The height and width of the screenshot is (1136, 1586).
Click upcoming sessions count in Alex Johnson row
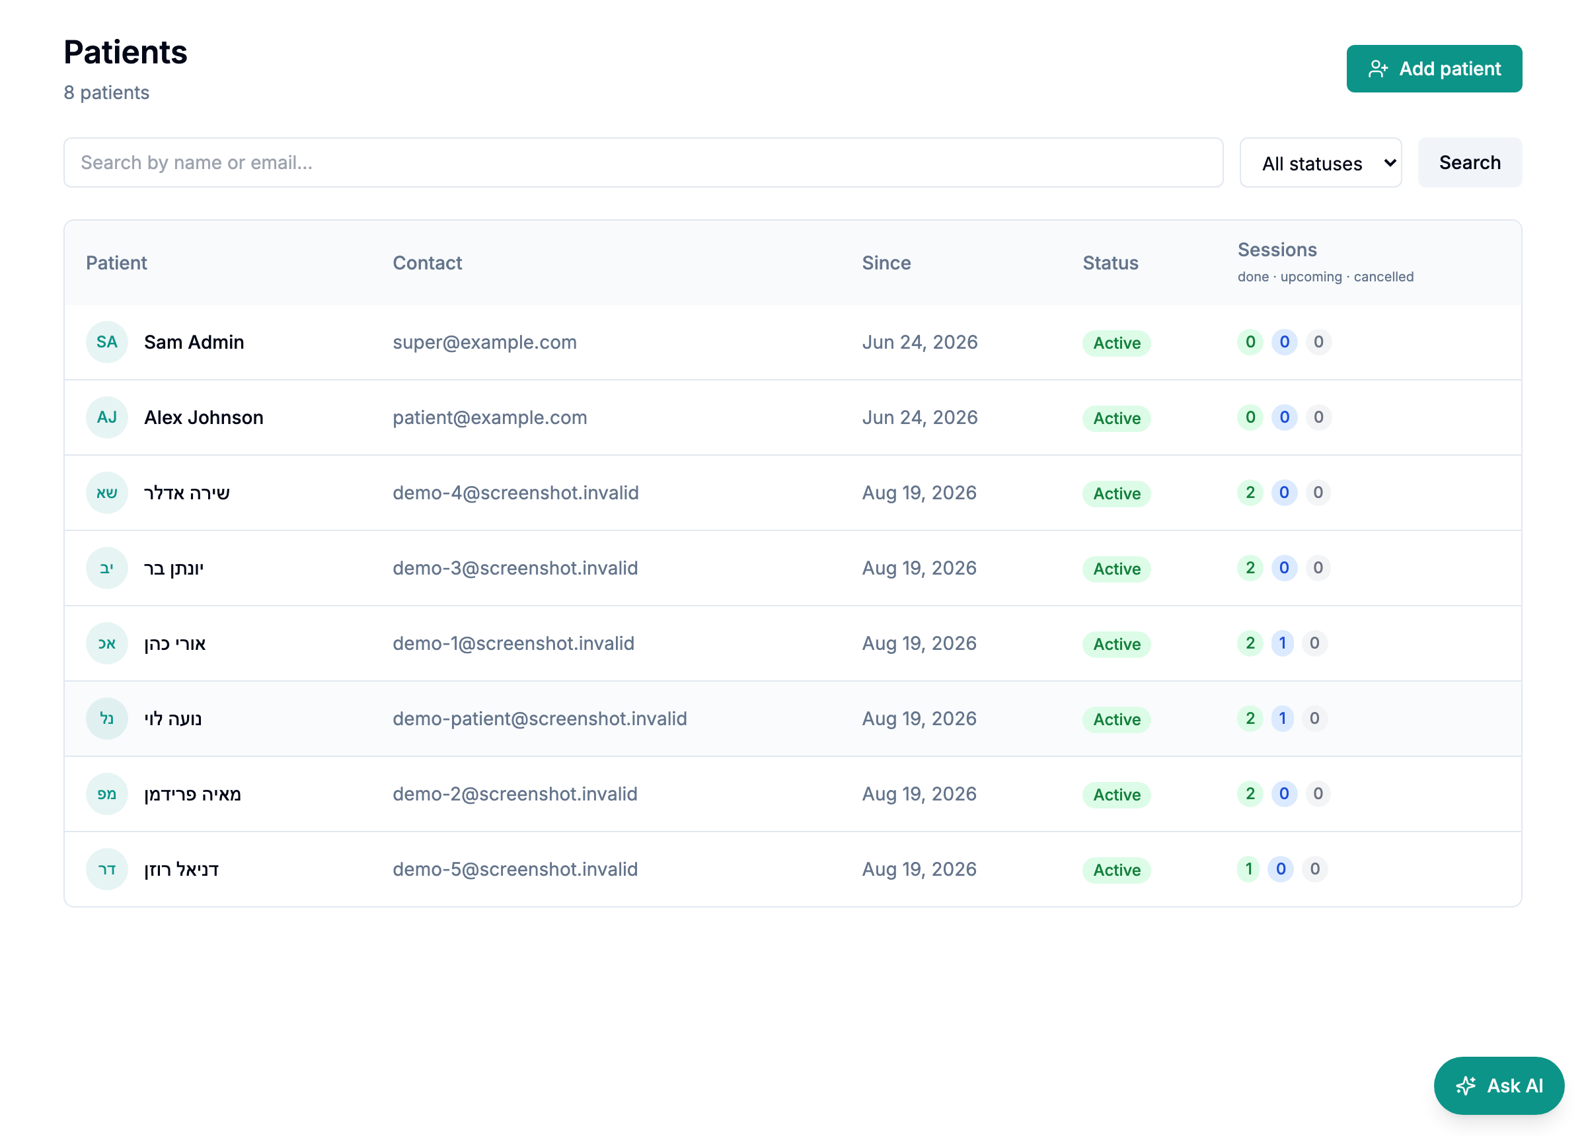pos(1284,417)
